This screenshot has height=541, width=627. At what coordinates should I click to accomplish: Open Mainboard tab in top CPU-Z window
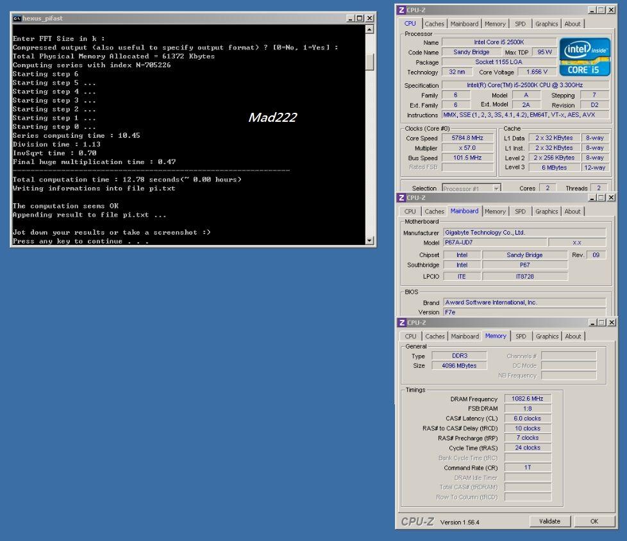[x=464, y=24]
